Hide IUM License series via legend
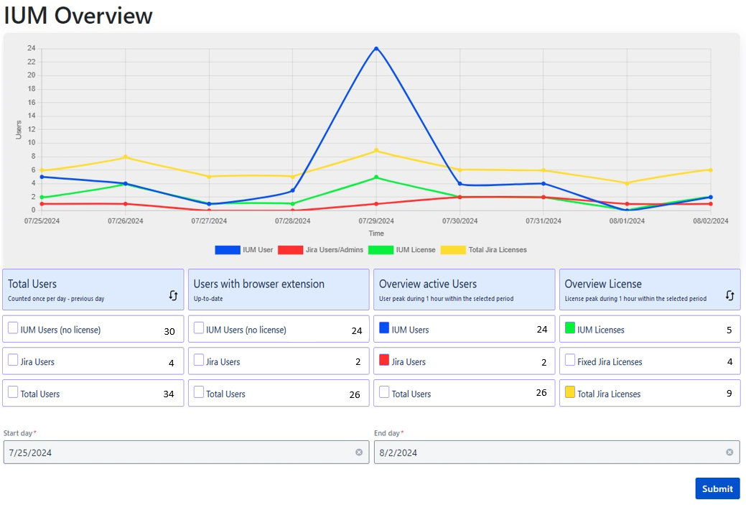The width and height of the screenshot is (746, 505). 401,250
